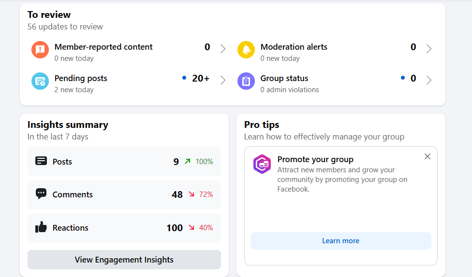Viewport: 472px width, 277px height.
Task: Open the Group status label
Action: (284, 78)
